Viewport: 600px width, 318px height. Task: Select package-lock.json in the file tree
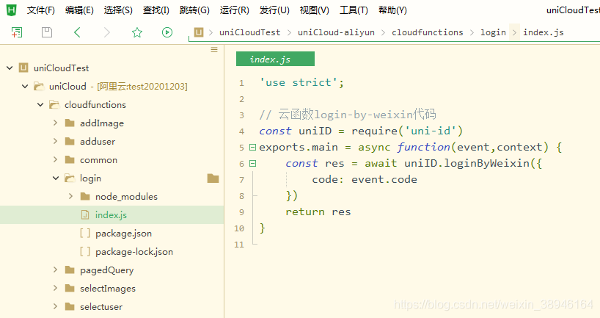(134, 252)
